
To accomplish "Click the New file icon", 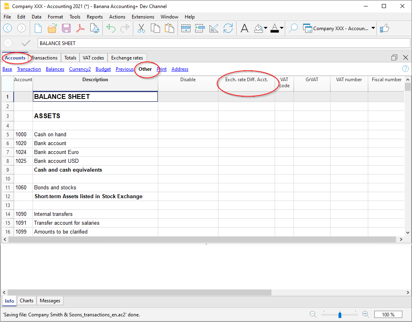I will click(38, 28).
